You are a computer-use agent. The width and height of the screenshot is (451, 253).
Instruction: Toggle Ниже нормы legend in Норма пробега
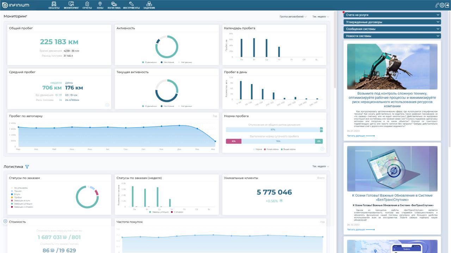pos(271,149)
